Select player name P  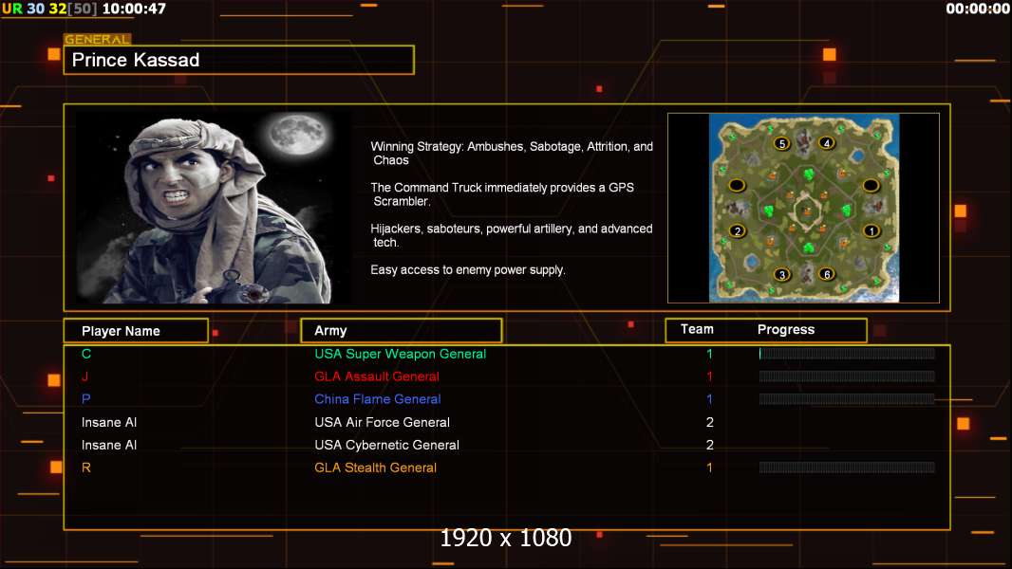point(85,399)
